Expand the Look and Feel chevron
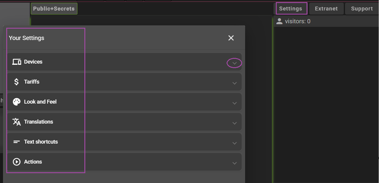 235,103
